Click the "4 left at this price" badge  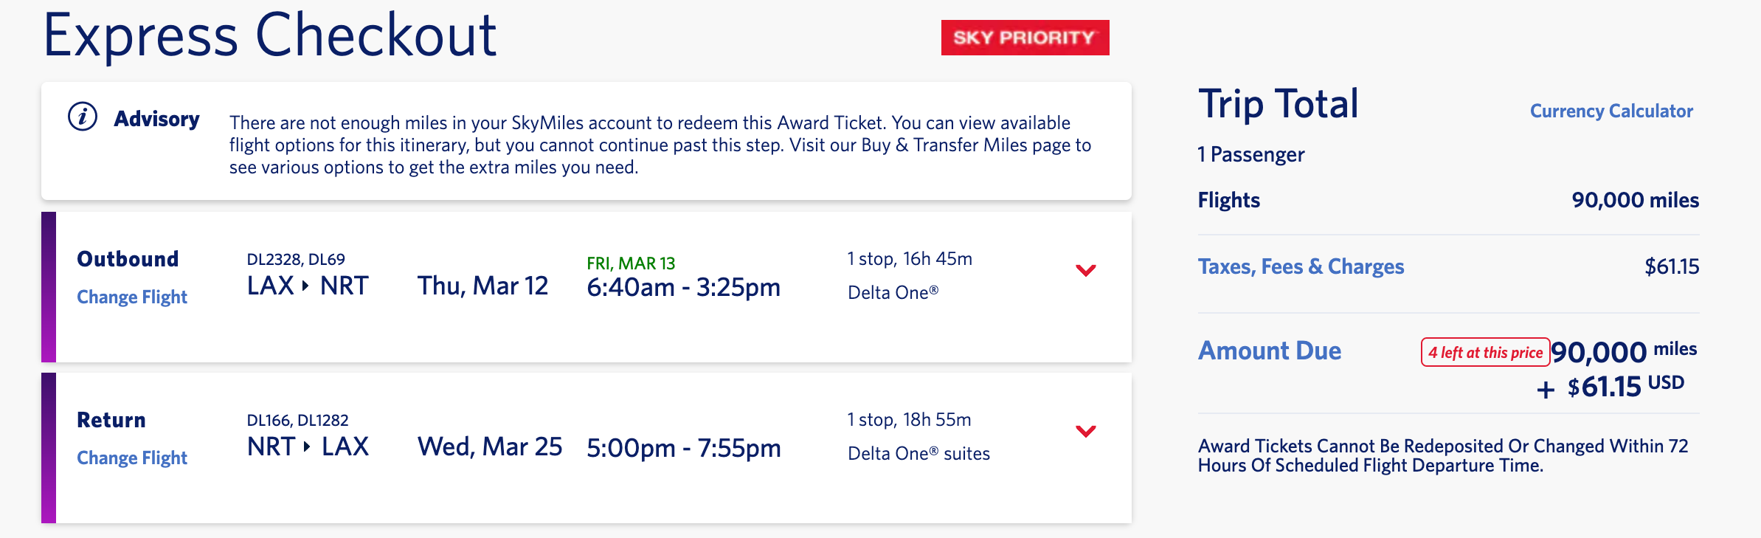tap(1485, 352)
